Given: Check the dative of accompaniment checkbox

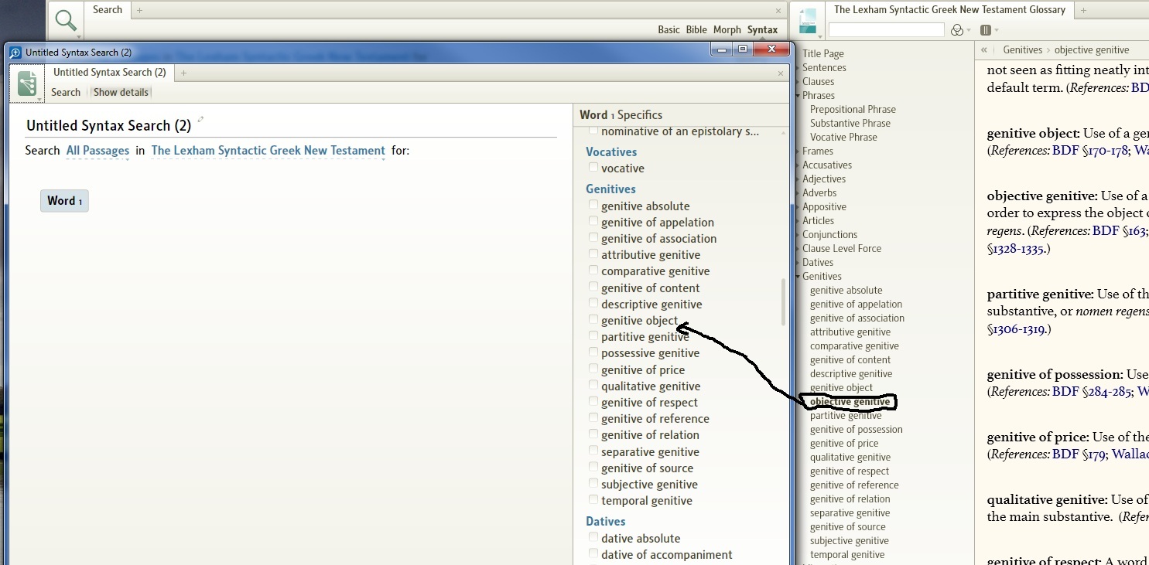Looking at the screenshot, I should pos(593,554).
